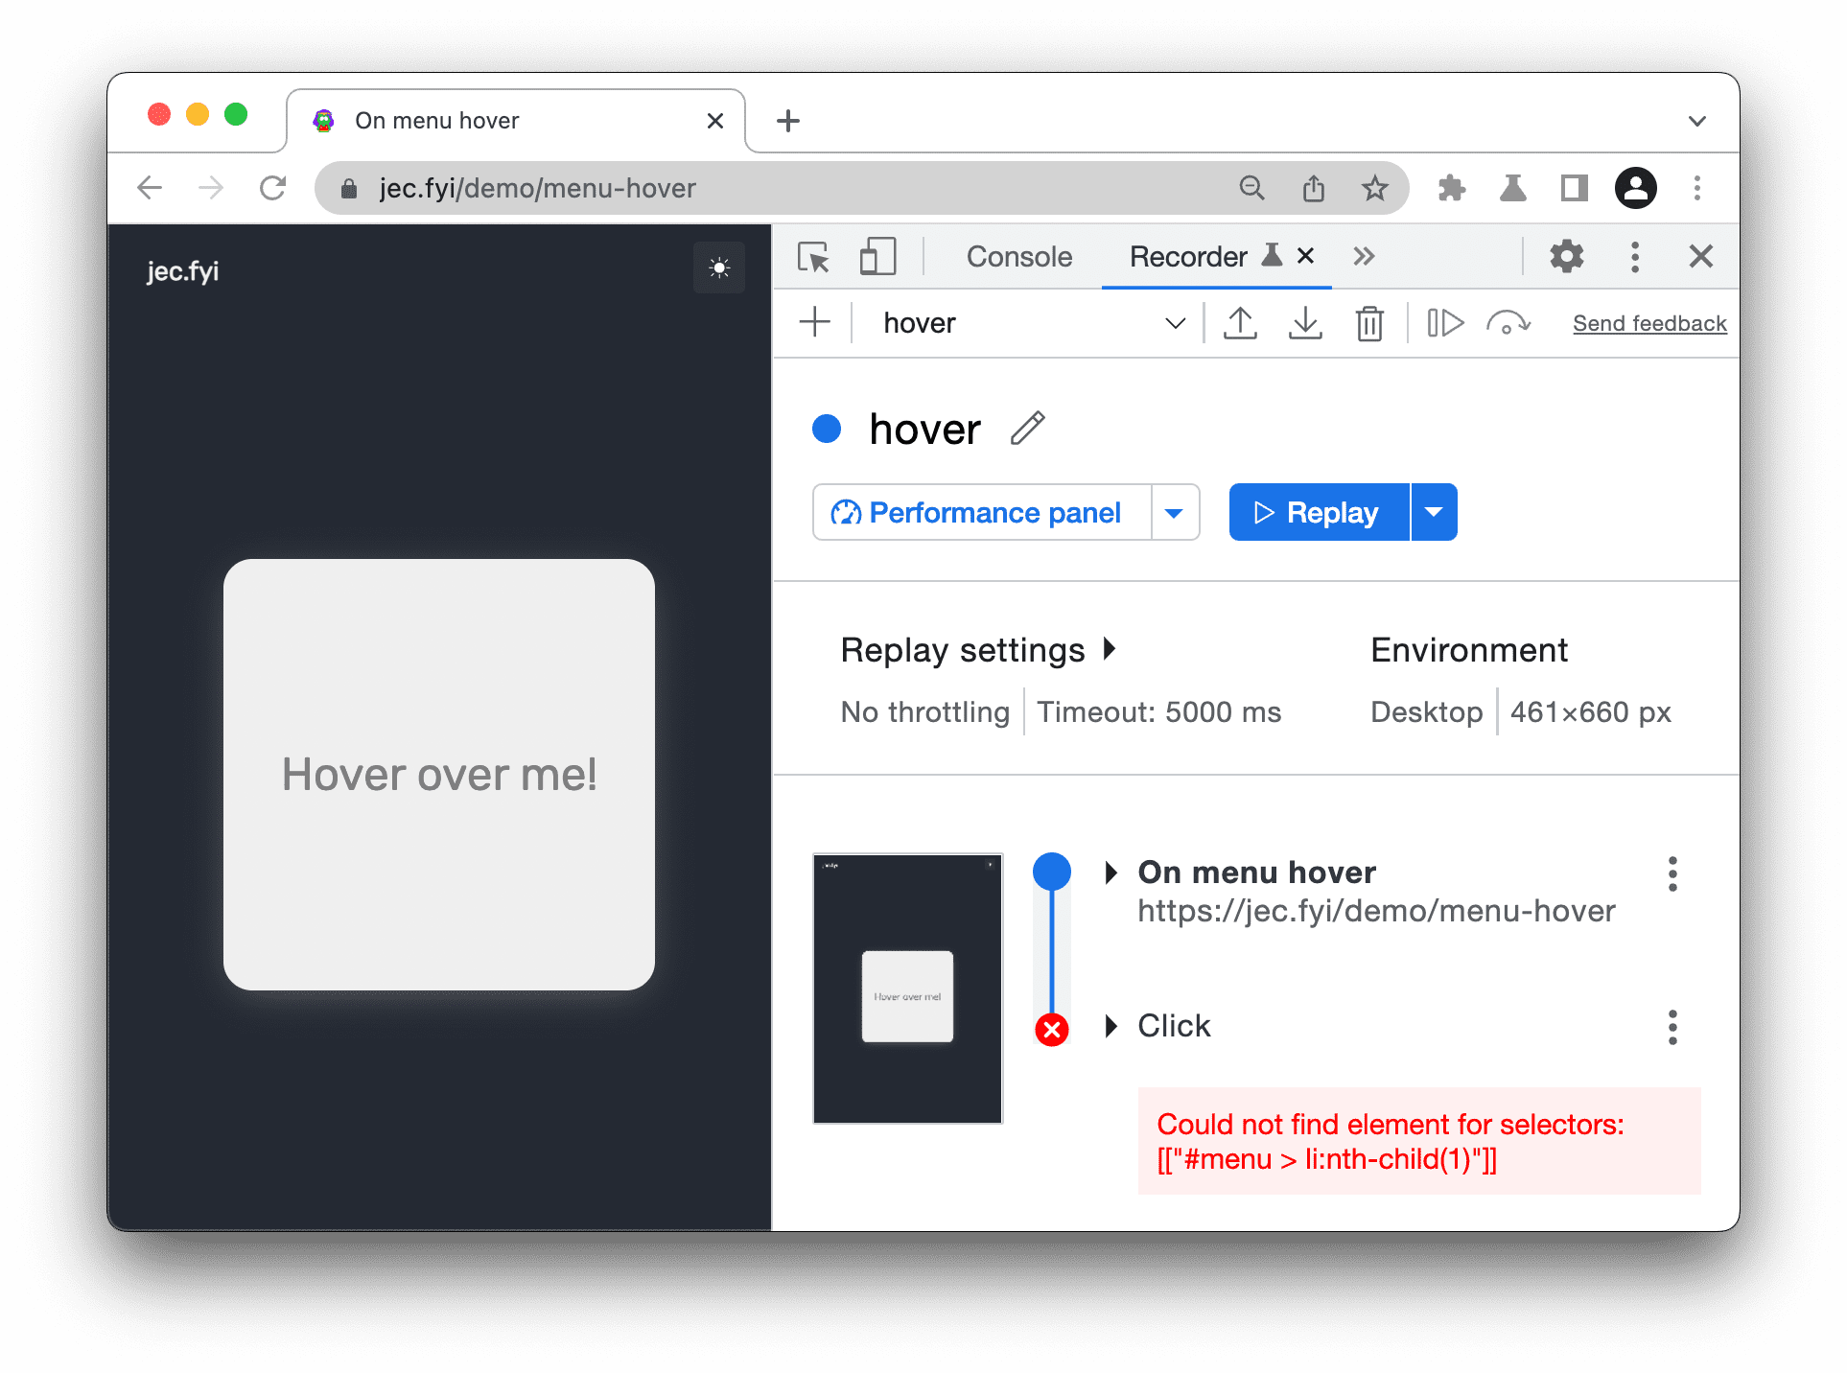Click the delete recording trash icon
This screenshot has height=1373, width=1847.
[x=1371, y=323]
